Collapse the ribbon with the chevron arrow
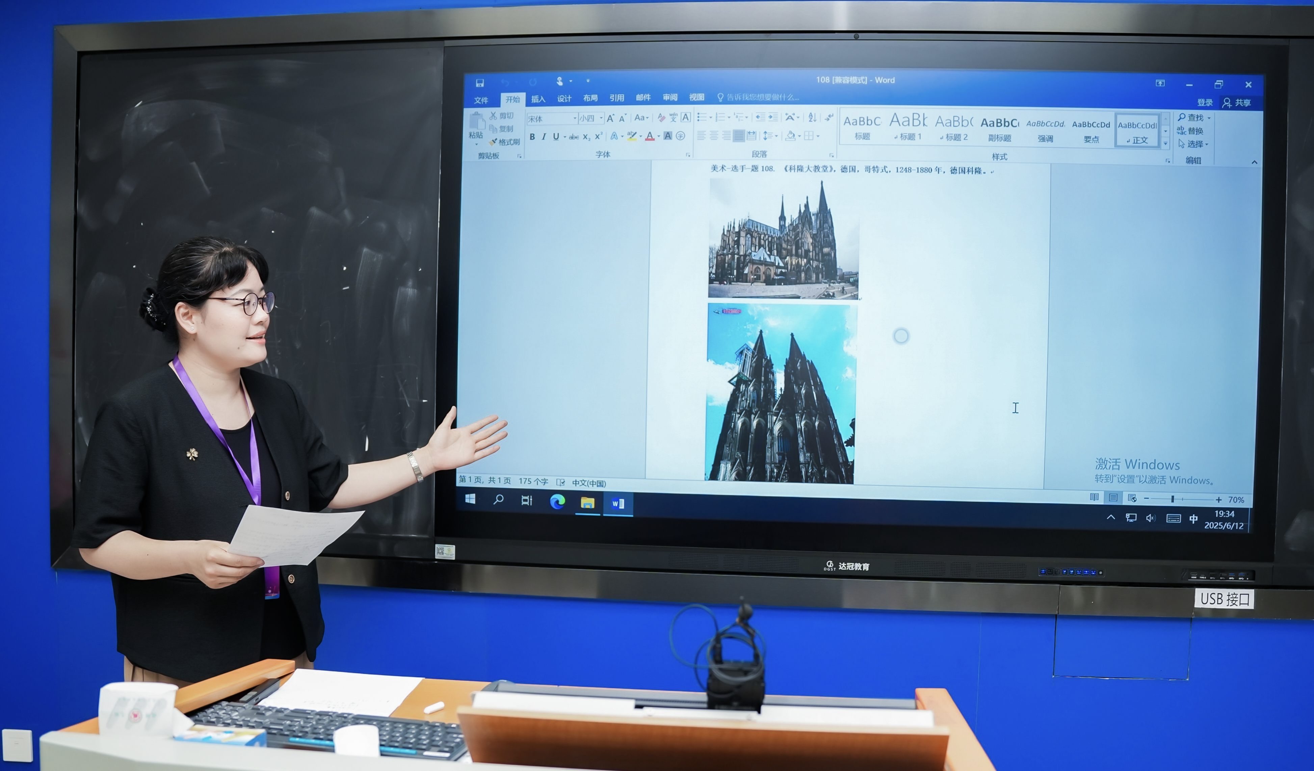 point(1255,163)
